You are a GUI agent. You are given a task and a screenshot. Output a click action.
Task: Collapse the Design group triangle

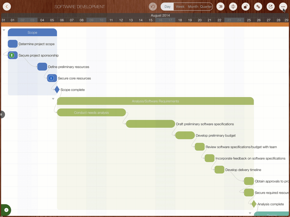(250, 213)
